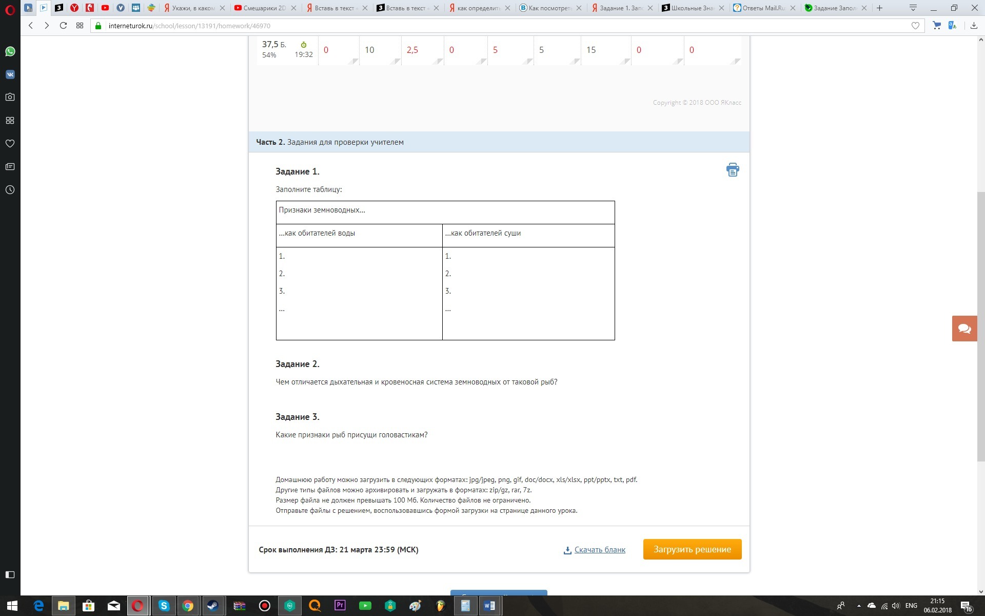This screenshot has height=616, width=985.
Task: Open Speed Dial grid icon in the sidebar
Action: (10, 121)
